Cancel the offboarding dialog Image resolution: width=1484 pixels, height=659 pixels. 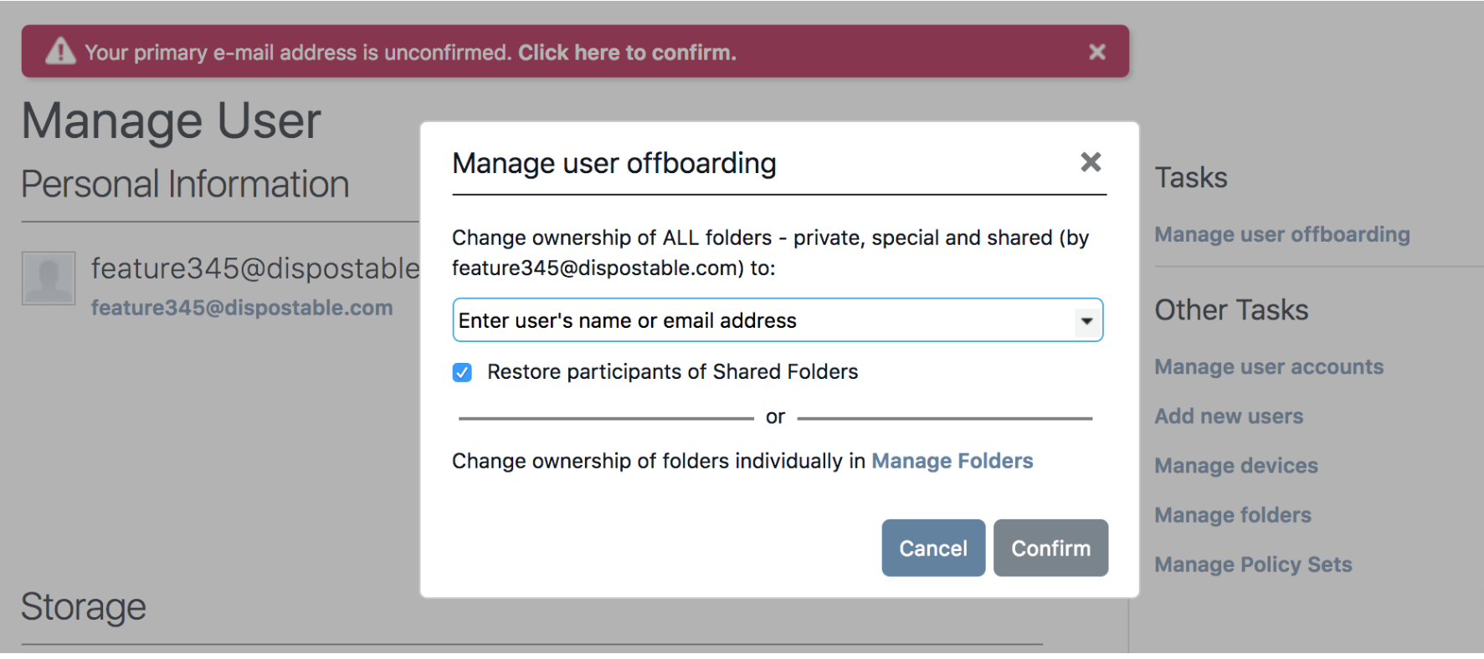pyautogui.click(x=933, y=548)
